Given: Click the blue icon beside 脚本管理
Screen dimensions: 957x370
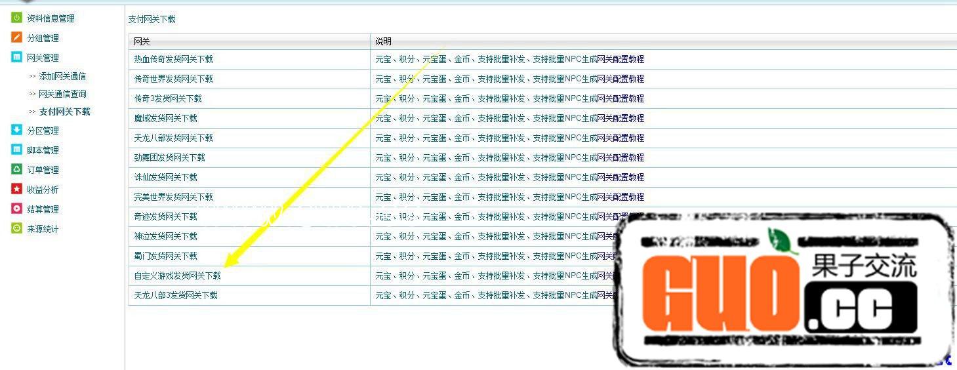Looking at the screenshot, I should point(16,150).
